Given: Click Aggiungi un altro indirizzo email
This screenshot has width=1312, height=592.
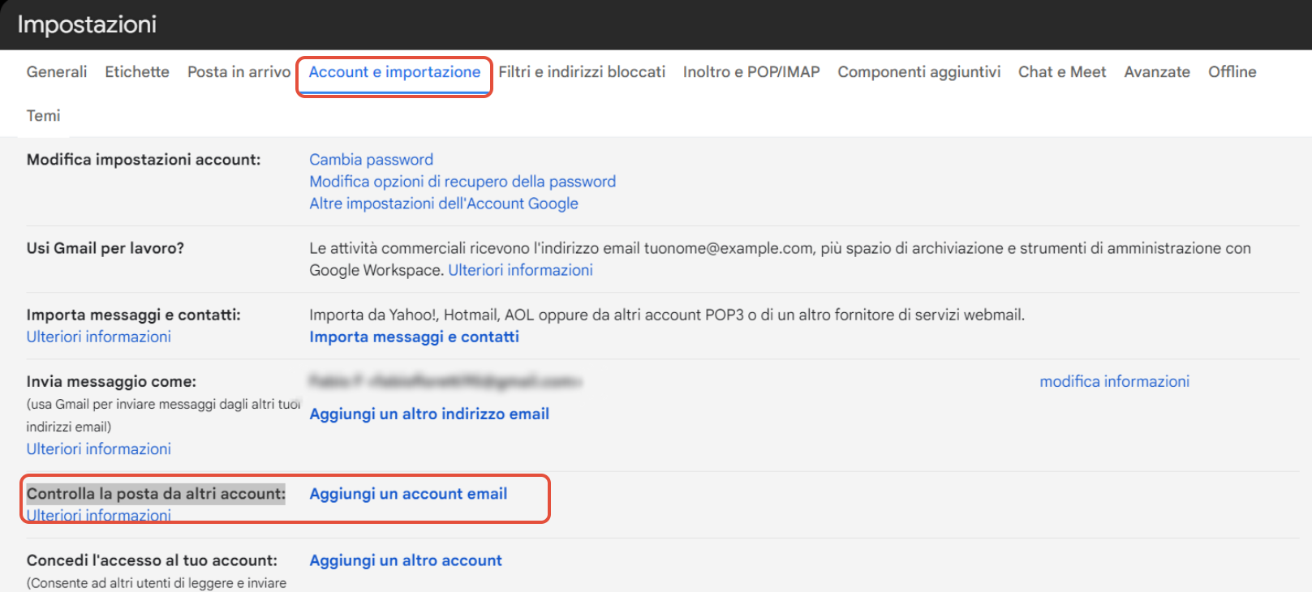Looking at the screenshot, I should point(429,414).
